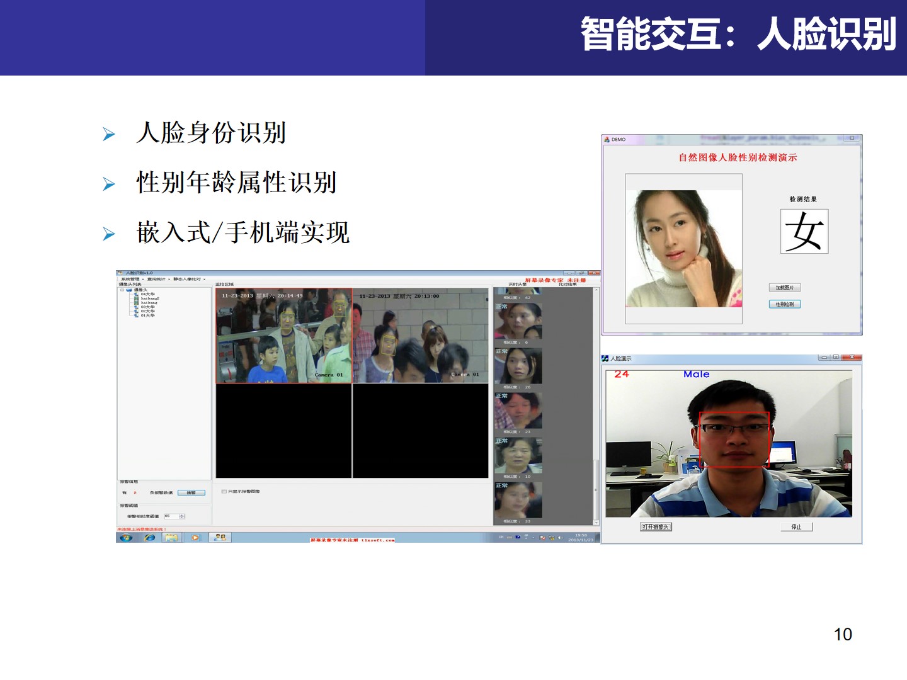This screenshot has height=680, width=907.
Task: Click the 停止 button in 人脸演示 window
Action: tap(797, 527)
